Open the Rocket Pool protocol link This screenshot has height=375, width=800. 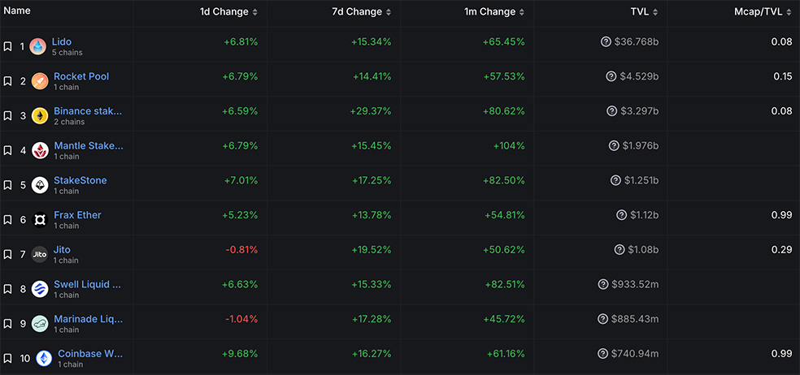[x=81, y=76]
